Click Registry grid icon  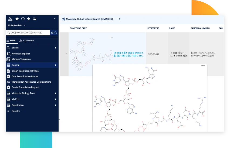pos(8,111)
